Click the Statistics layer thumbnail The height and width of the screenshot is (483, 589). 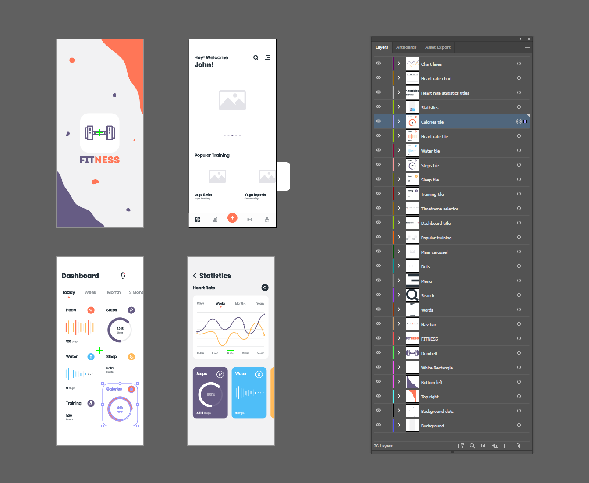[x=412, y=107]
